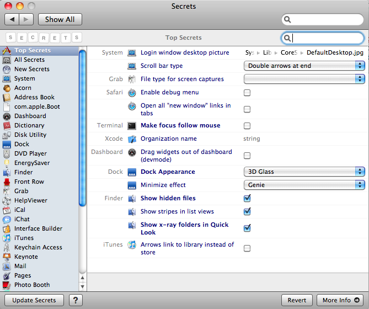
Task: Click Login window desktop picture label
Action: [x=185, y=53]
